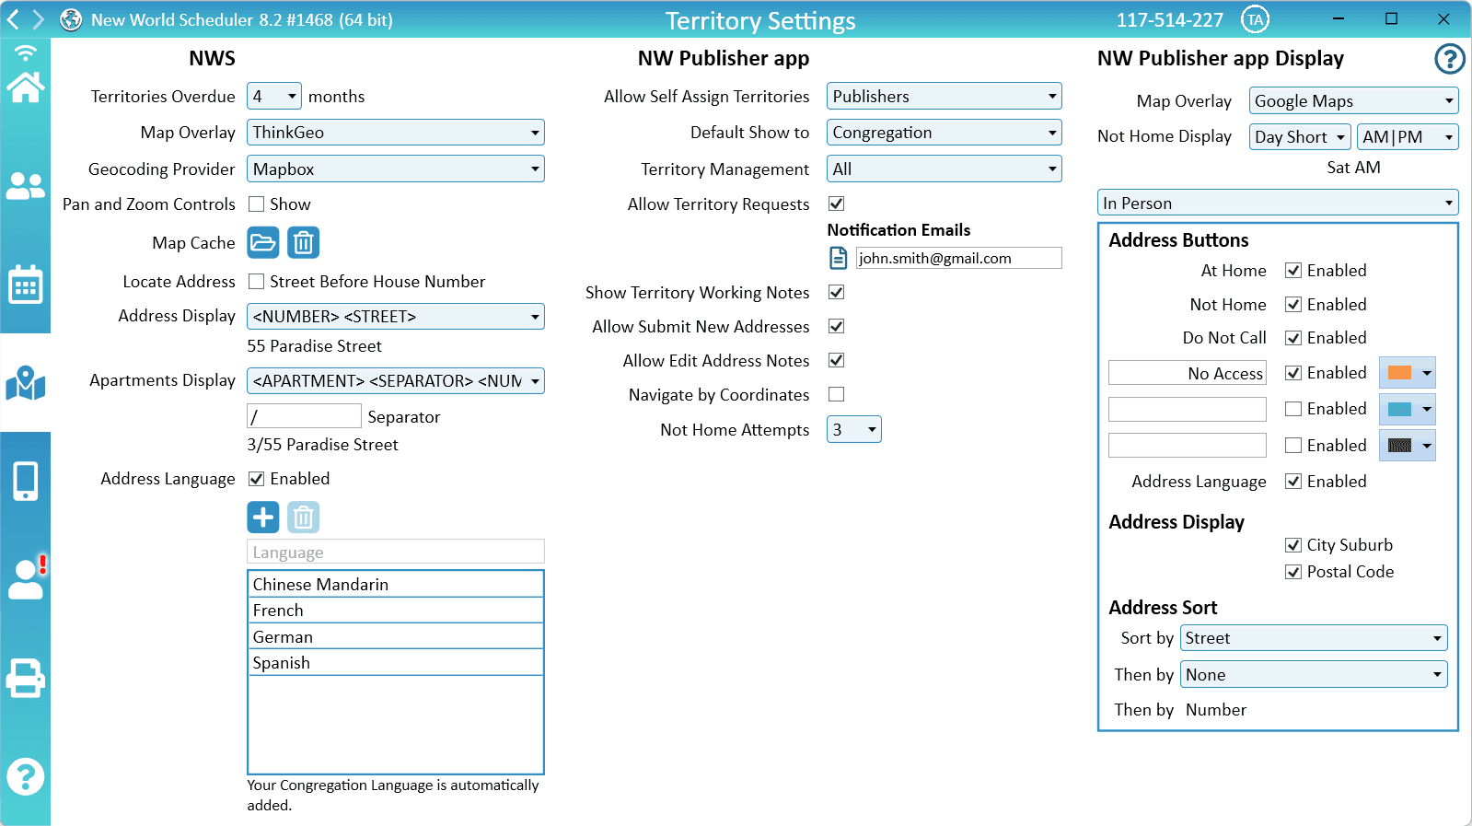Image resolution: width=1472 pixels, height=826 pixels.
Task: Open the help question mark icon
Action: 1450,59
